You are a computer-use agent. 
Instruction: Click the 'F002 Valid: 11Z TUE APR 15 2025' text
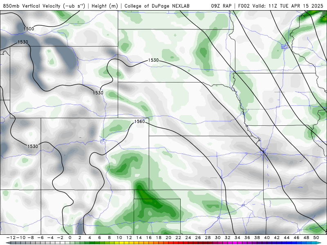[281, 6]
